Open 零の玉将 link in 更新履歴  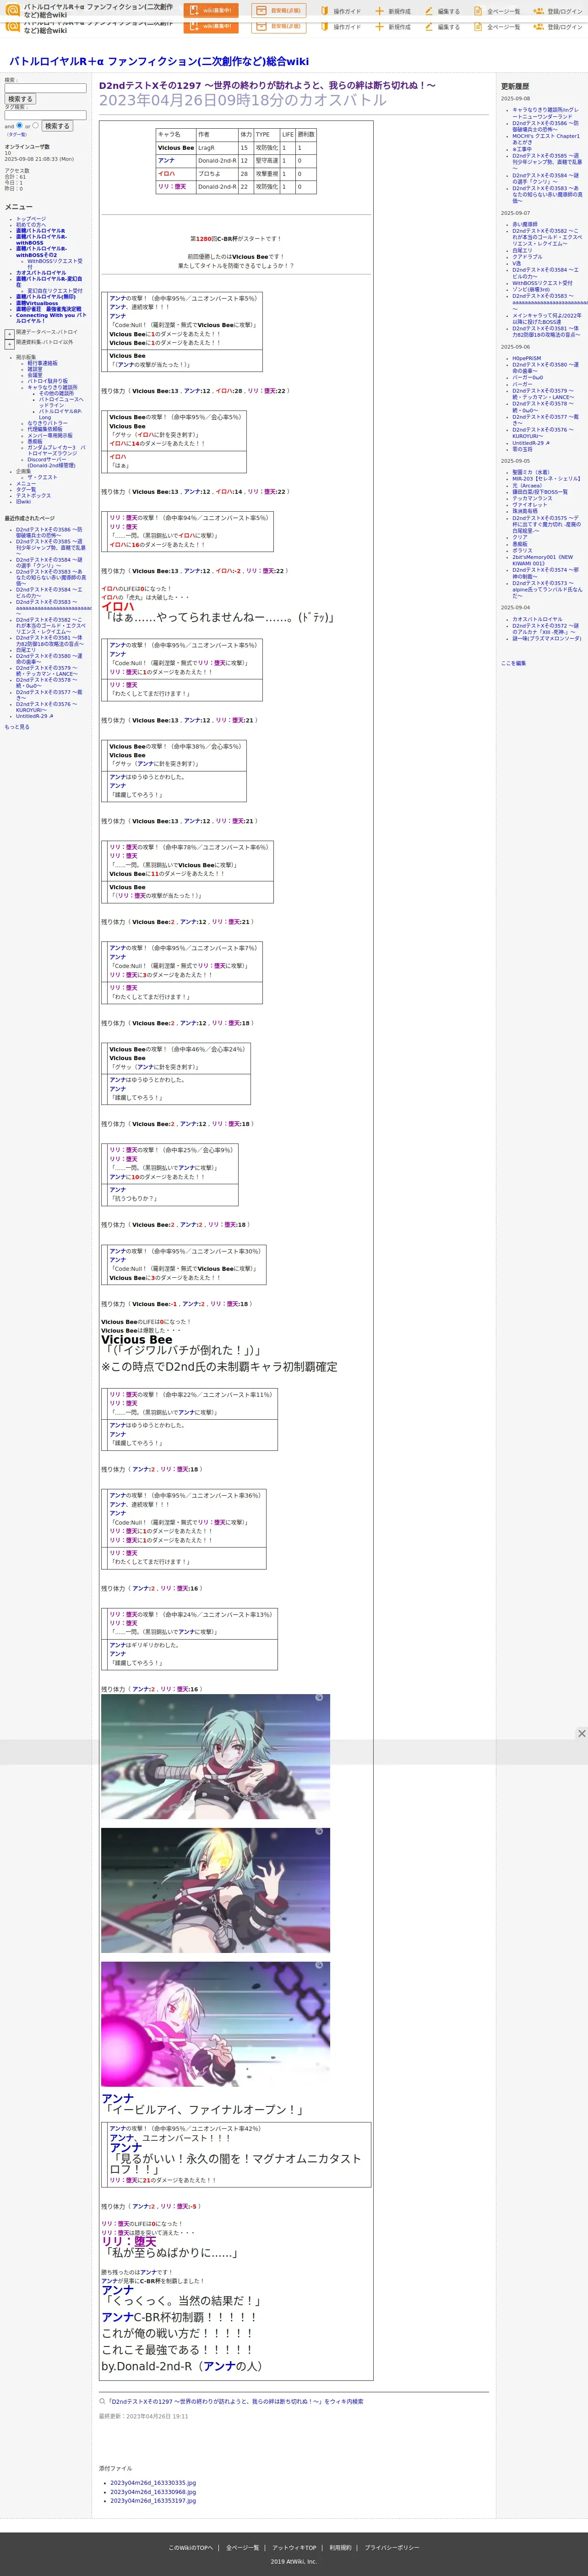point(522,449)
